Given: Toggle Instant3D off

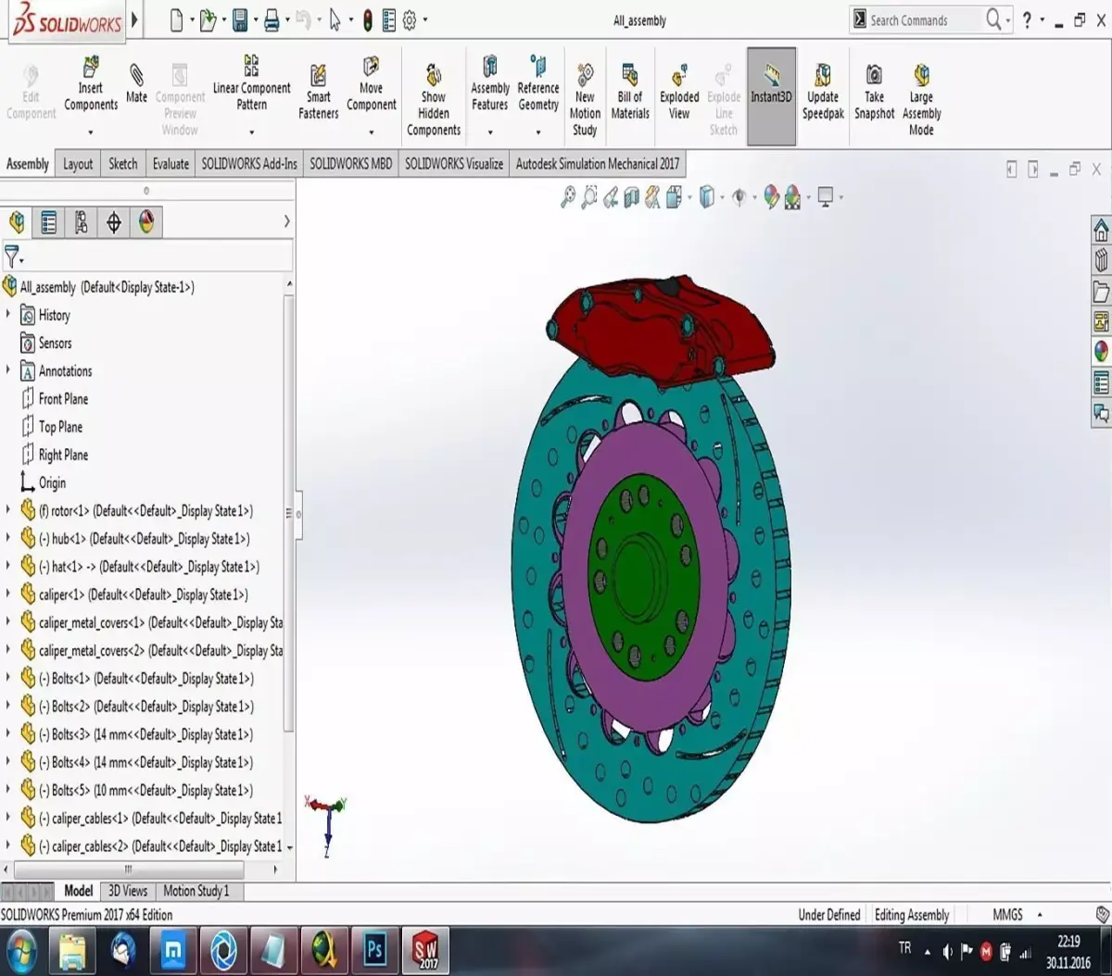Looking at the screenshot, I should 771,88.
